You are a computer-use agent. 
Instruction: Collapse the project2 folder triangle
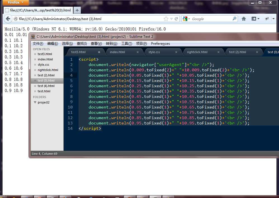(35, 102)
